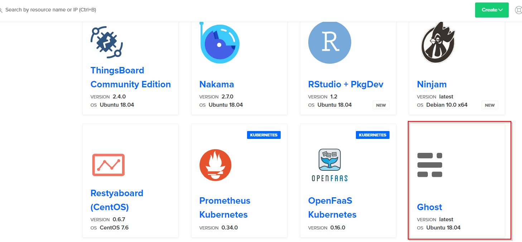Open the RStudio + PkgDev link
522x242 pixels.
click(x=346, y=84)
